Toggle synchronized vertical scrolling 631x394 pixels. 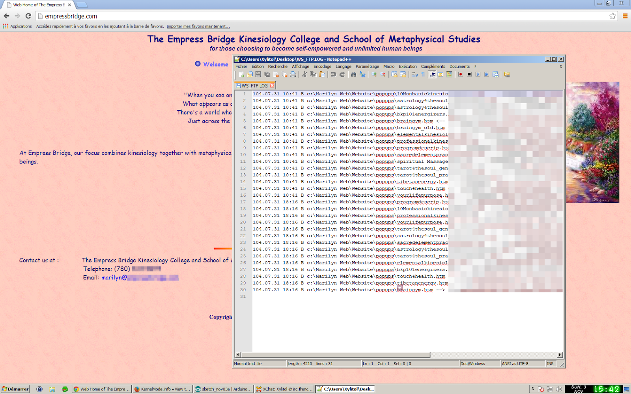tap(394, 74)
